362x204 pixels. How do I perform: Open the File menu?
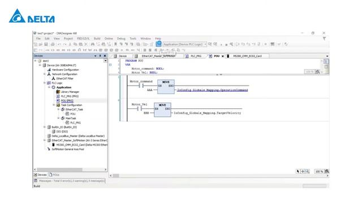38,39
